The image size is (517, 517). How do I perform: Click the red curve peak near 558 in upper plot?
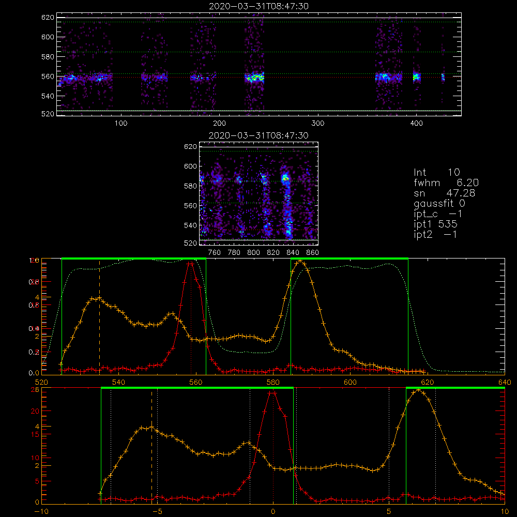pos(190,263)
